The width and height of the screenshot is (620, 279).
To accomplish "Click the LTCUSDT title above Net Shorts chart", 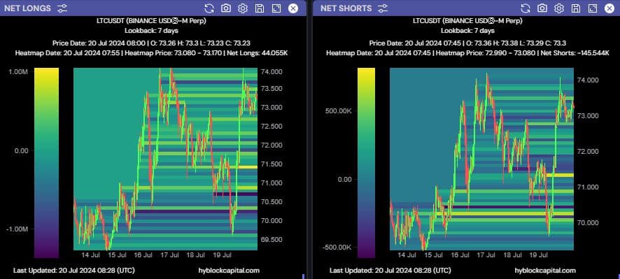I will [x=467, y=21].
